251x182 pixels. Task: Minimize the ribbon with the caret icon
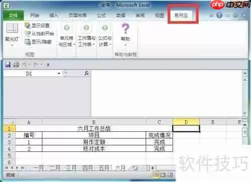[x=211, y=15]
